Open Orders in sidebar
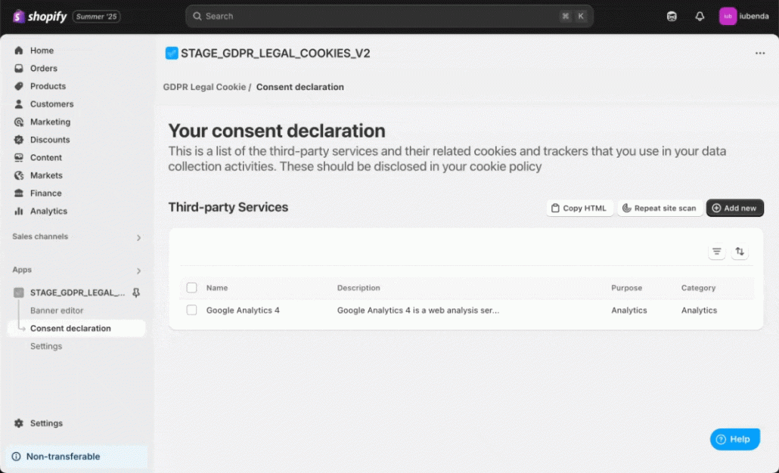Image resolution: width=779 pixels, height=473 pixels. tap(44, 68)
